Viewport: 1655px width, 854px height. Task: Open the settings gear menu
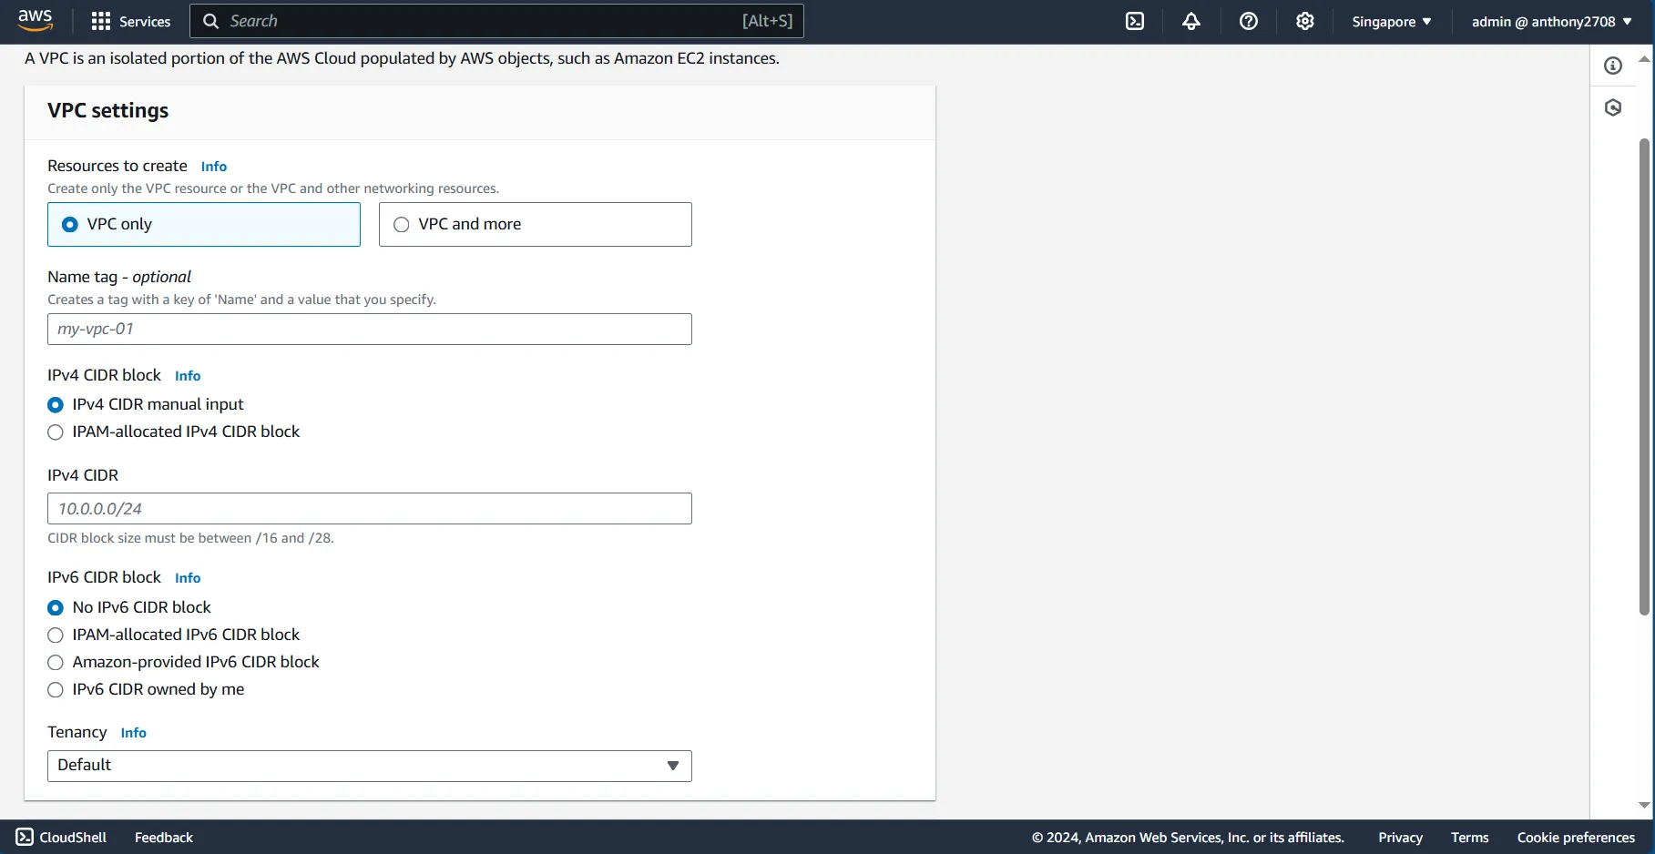click(1305, 21)
